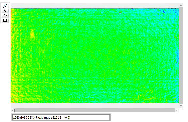Select the Pointer arrow tool
This screenshot has width=188, height=122.
point(5,10)
